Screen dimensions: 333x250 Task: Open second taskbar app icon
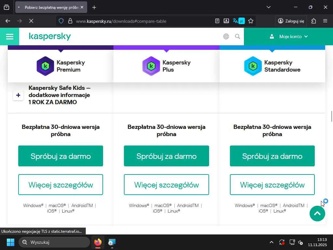click(x=112, y=242)
